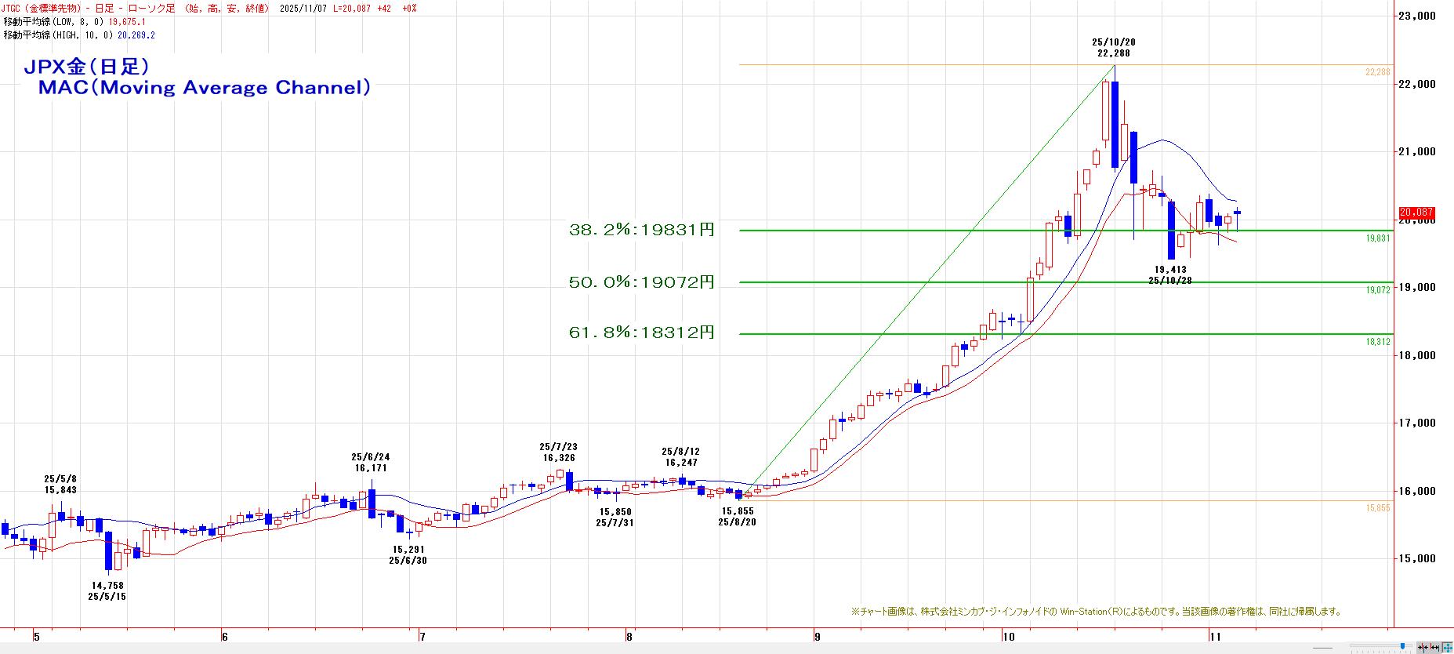Click month 9 on the time axis
Image resolution: width=1454 pixels, height=654 pixels.
tap(817, 638)
